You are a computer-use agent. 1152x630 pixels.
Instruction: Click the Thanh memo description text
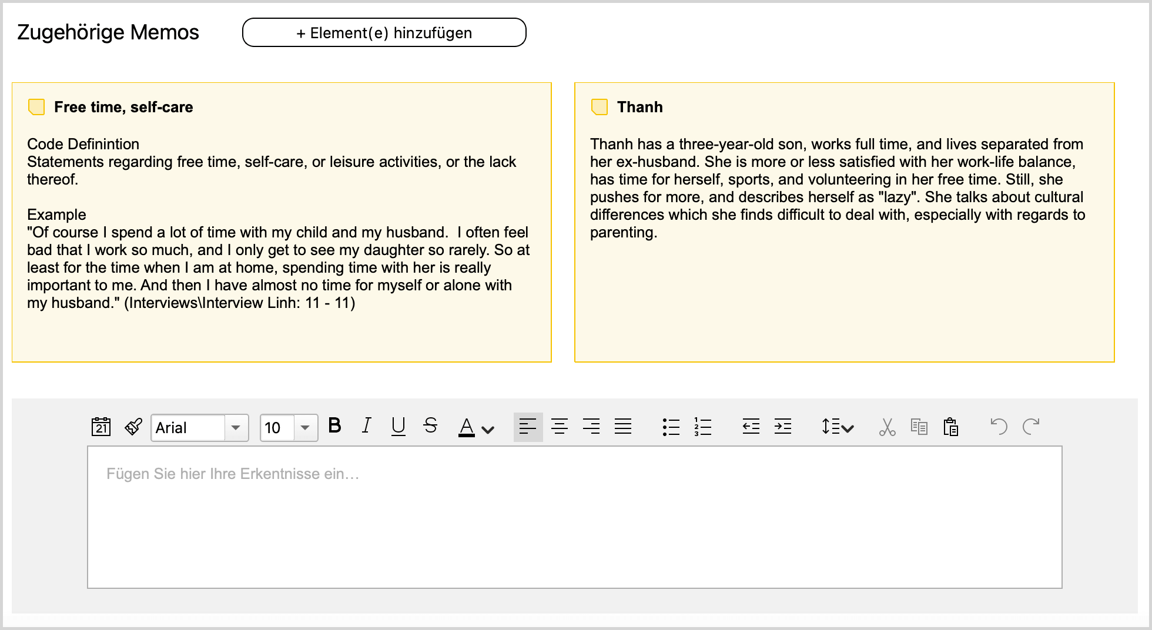pos(838,188)
